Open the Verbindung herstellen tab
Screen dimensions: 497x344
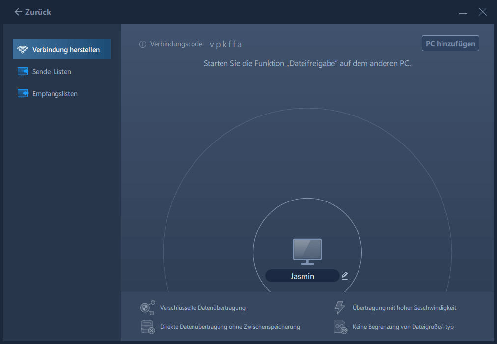click(66, 50)
